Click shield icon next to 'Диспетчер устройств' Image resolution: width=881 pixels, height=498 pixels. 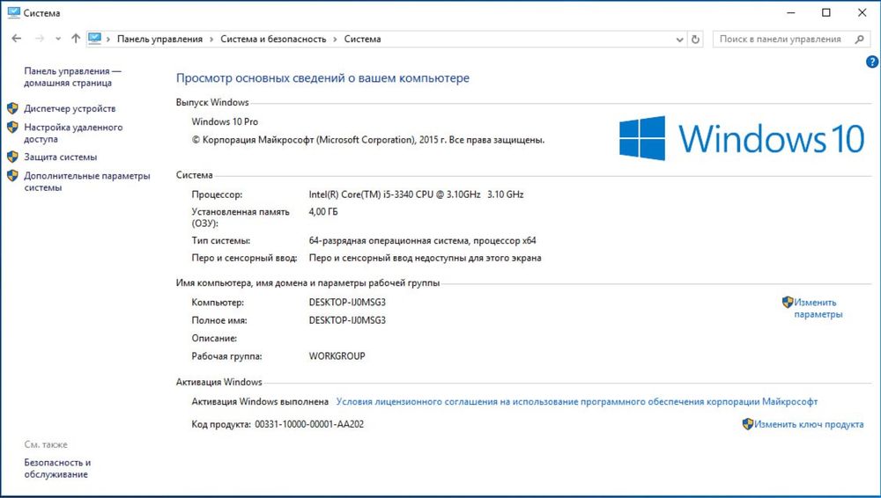click(x=12, y=108)
